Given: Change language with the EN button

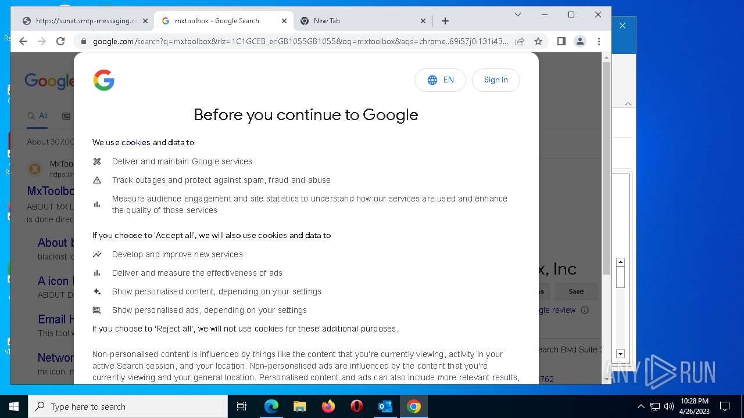Looking at the screenshot, I should [x=440, y=80].
